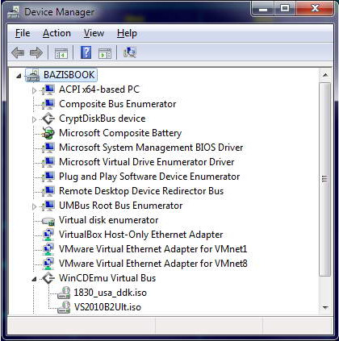Image resolution: width=339 pixels, height=341 pixels.
Task: Click the show/hide console tree icon
Action: click(x=61, y=53)
